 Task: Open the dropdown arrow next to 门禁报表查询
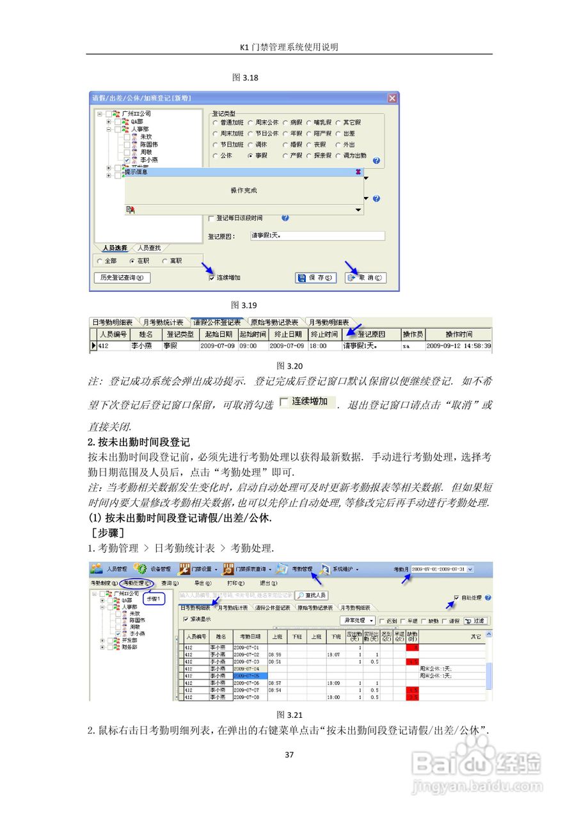tap(270, 569)
